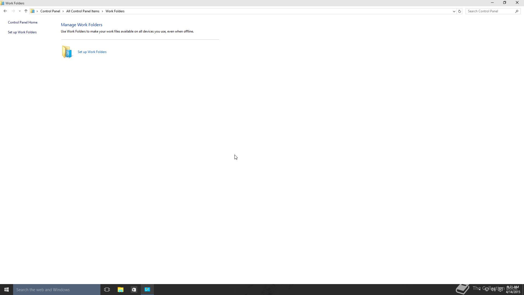This screenshot has width=524, height=295.
Task: Expand chevron after Control Panel breadcrumb
Action: point(63,11)
